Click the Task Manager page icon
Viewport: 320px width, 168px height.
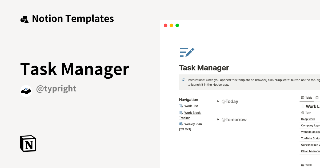(187, 52)
